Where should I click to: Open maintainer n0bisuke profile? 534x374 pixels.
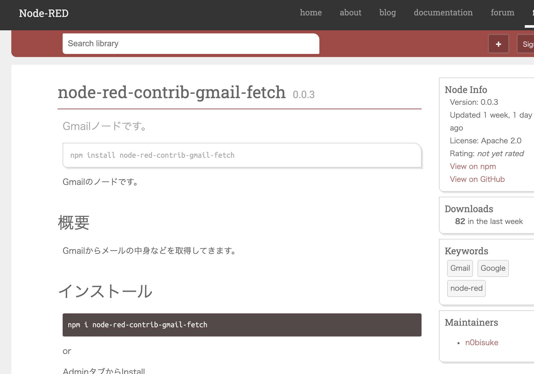482,342
